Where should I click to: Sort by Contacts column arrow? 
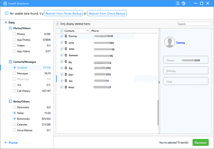click(88, 31)
